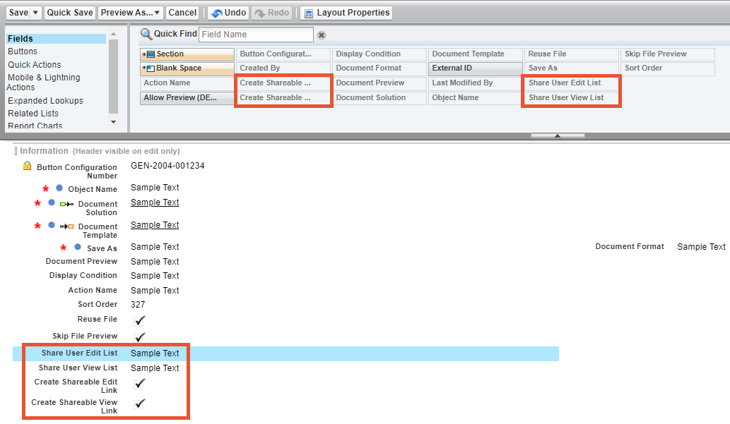Clear Quick Find with the X icon
The width and height of the screenshot is (730, 424).
322,35
